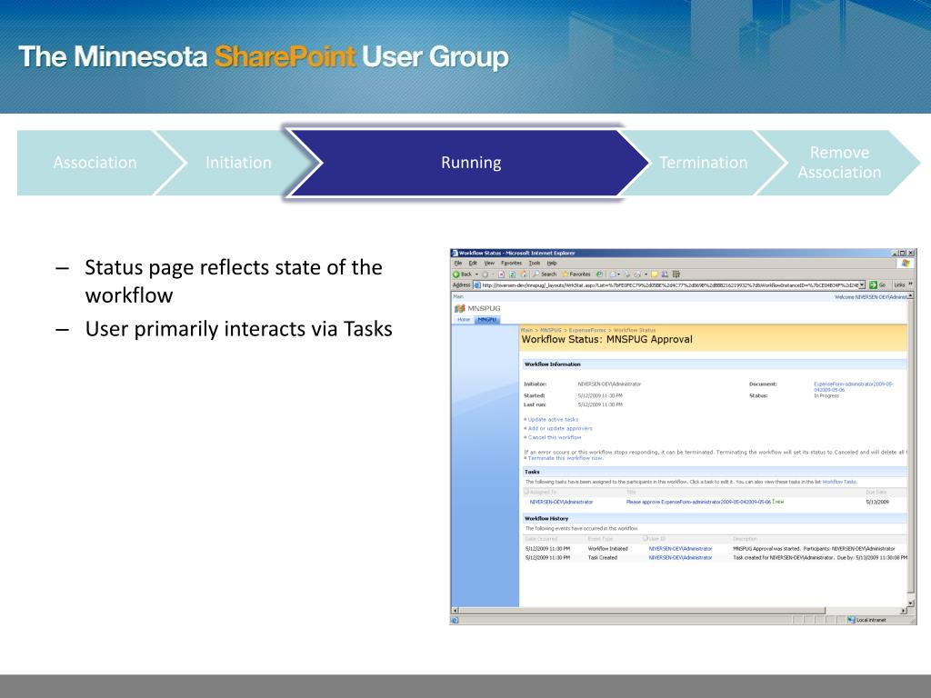Click the Stop page loading icon
The image size is (931, 698).
click(502, 274)
